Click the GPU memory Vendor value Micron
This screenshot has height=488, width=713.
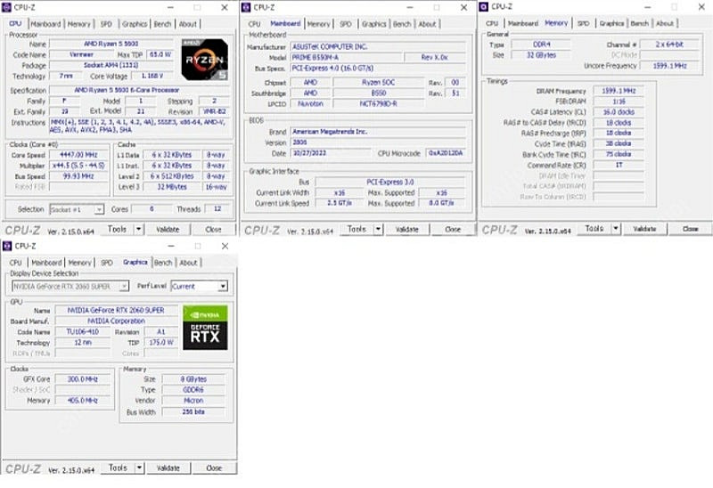tap(193, 401)
